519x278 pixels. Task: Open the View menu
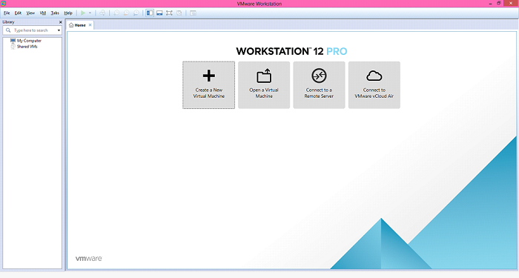coord(30,13)
